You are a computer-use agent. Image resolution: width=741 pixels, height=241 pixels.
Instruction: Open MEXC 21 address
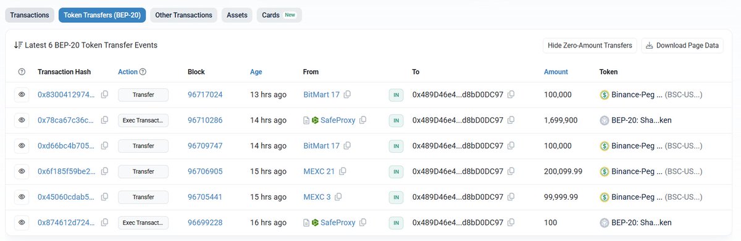pos(319,171)
